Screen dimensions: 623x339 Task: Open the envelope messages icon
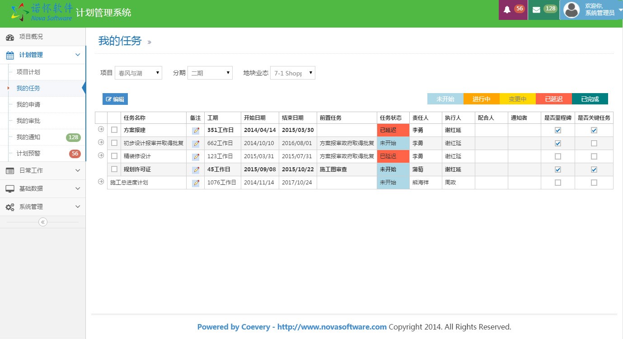(x=536, y=9)
